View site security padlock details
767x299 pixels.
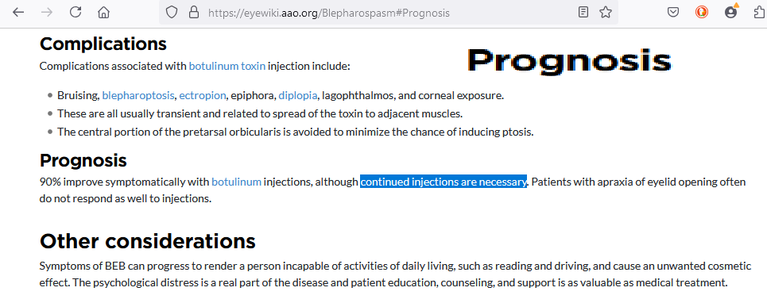click(194, 12)
